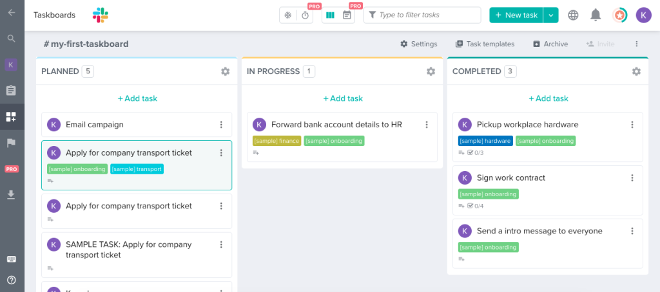Open three-dot menu on Email campaign
Viewport: 660px width, 292px height.
[221, 124]
